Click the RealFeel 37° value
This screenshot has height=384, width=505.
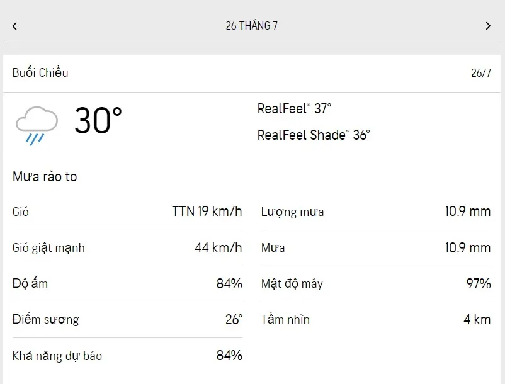294,109
